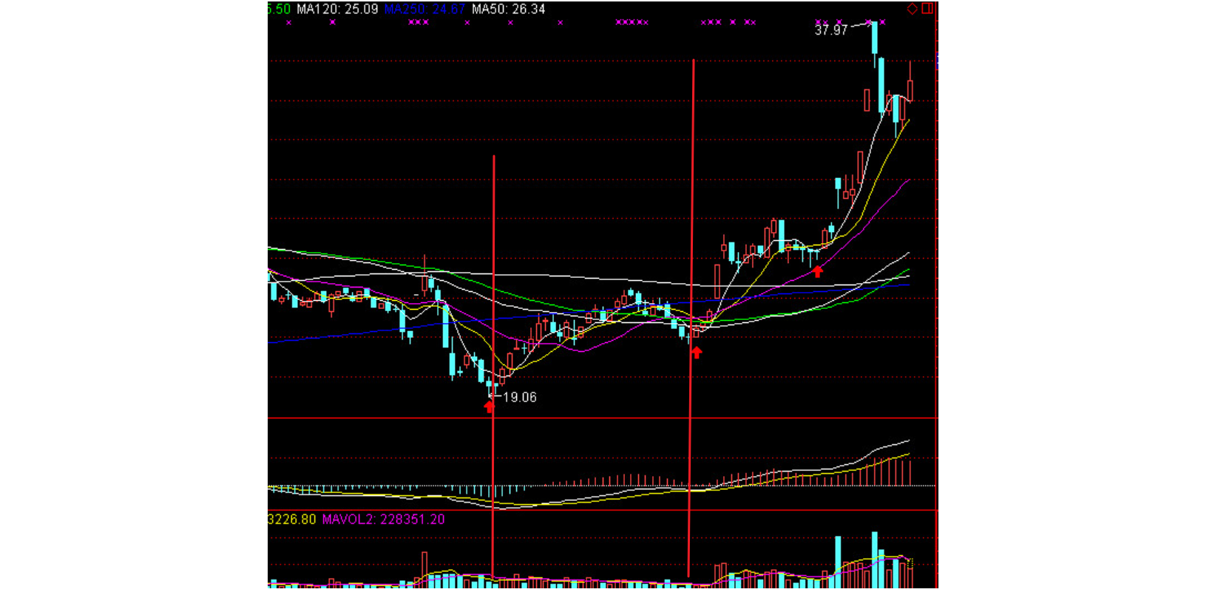This screenshot has height=592, width=1215.
Task: Select the MA50: 26.34 indicator label
Action: pos(509,10)
